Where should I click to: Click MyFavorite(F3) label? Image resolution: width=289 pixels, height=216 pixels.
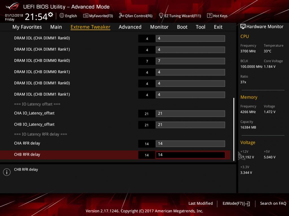tap(101, 16)
